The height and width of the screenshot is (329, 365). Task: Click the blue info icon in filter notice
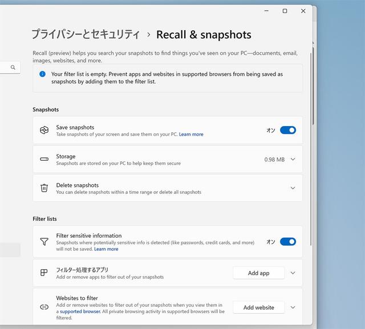point(42,74)
